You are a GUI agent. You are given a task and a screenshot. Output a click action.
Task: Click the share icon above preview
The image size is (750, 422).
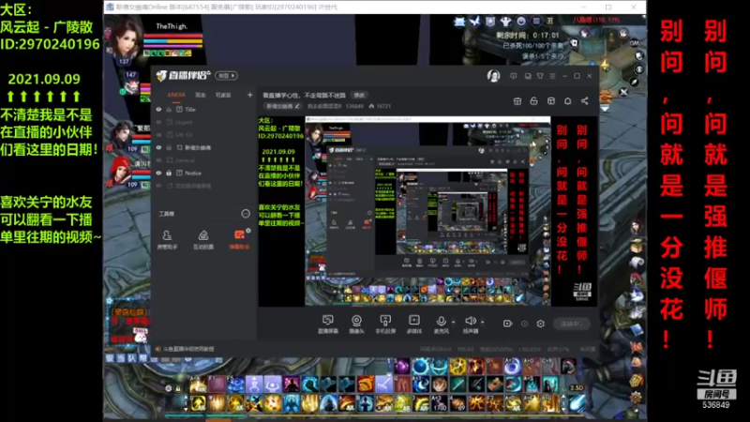pos(584,101)
